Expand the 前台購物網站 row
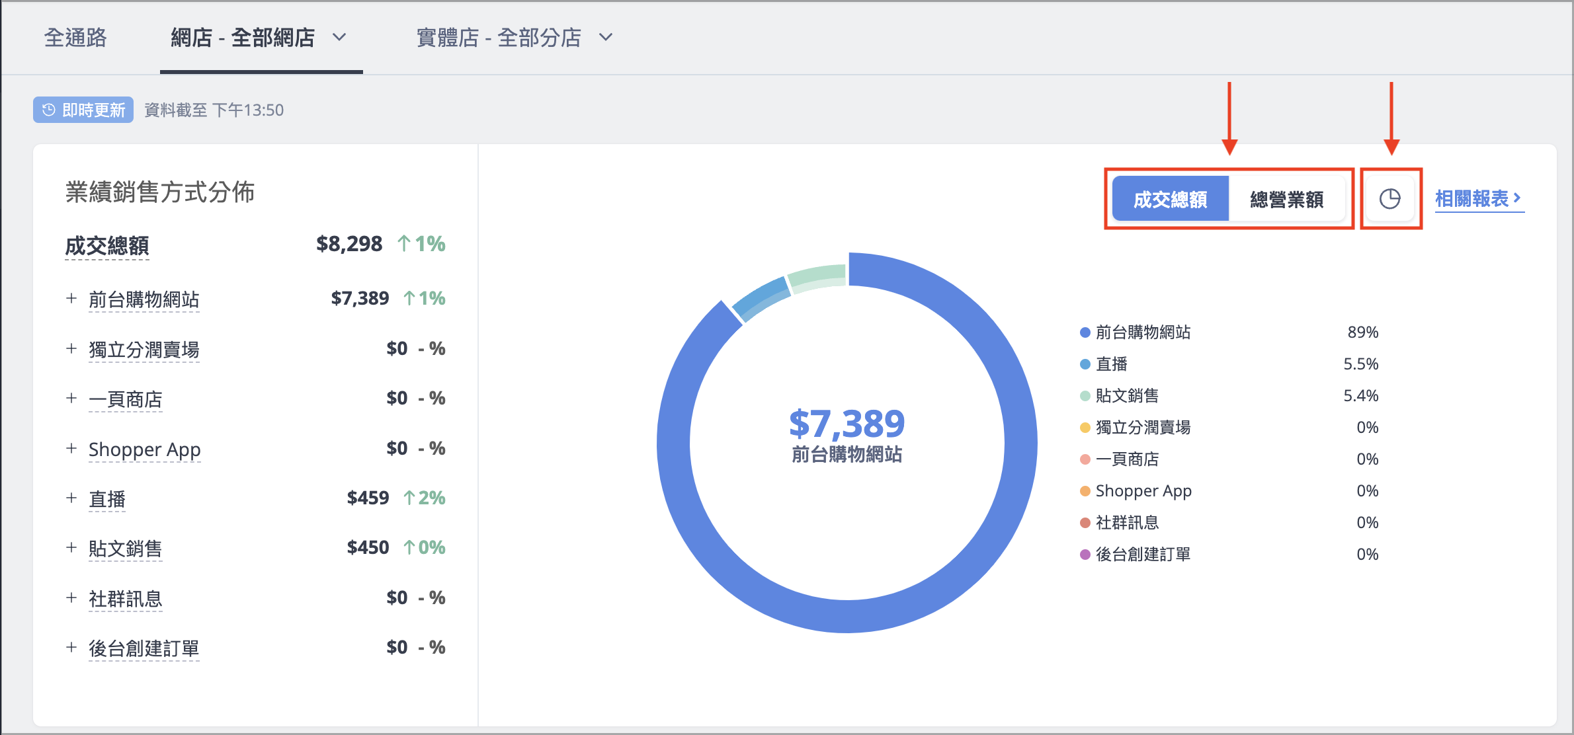This screenshot has height=735, width=1574. pos(71,299)
